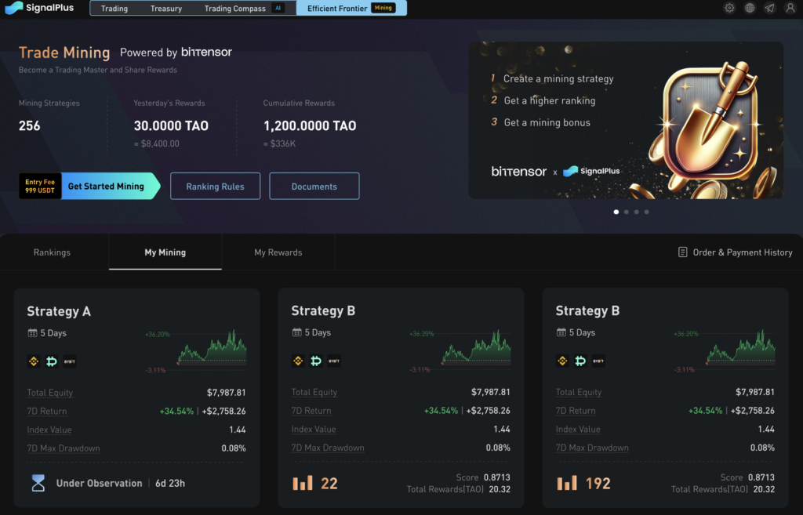Click the hourglass Under Observation icon
The image size is (803, 515).
point(38,484)
